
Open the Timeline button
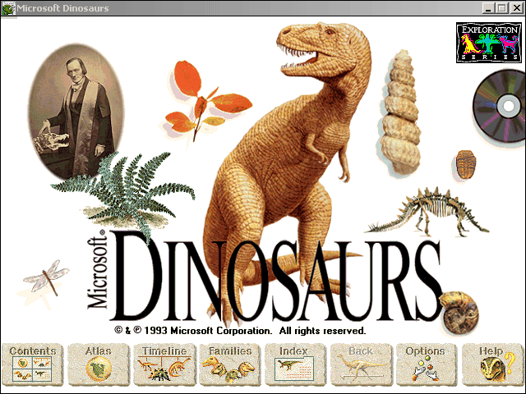point(164,364)
